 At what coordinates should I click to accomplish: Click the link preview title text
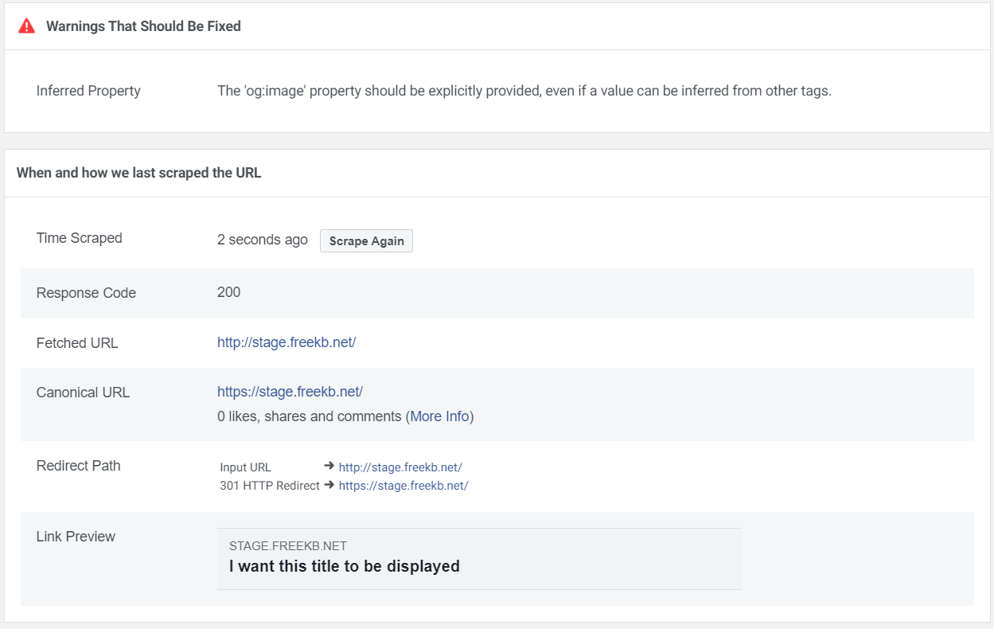coord(345,566)
